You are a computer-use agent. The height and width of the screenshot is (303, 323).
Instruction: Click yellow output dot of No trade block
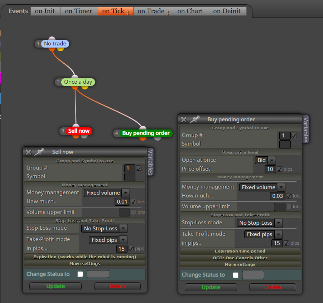61,49
